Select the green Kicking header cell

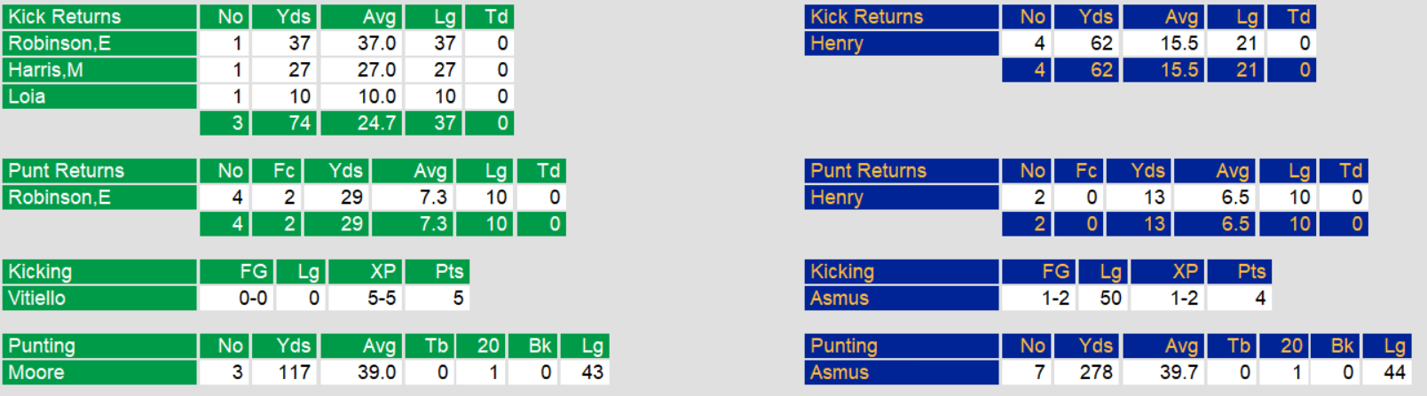[99, 272]
